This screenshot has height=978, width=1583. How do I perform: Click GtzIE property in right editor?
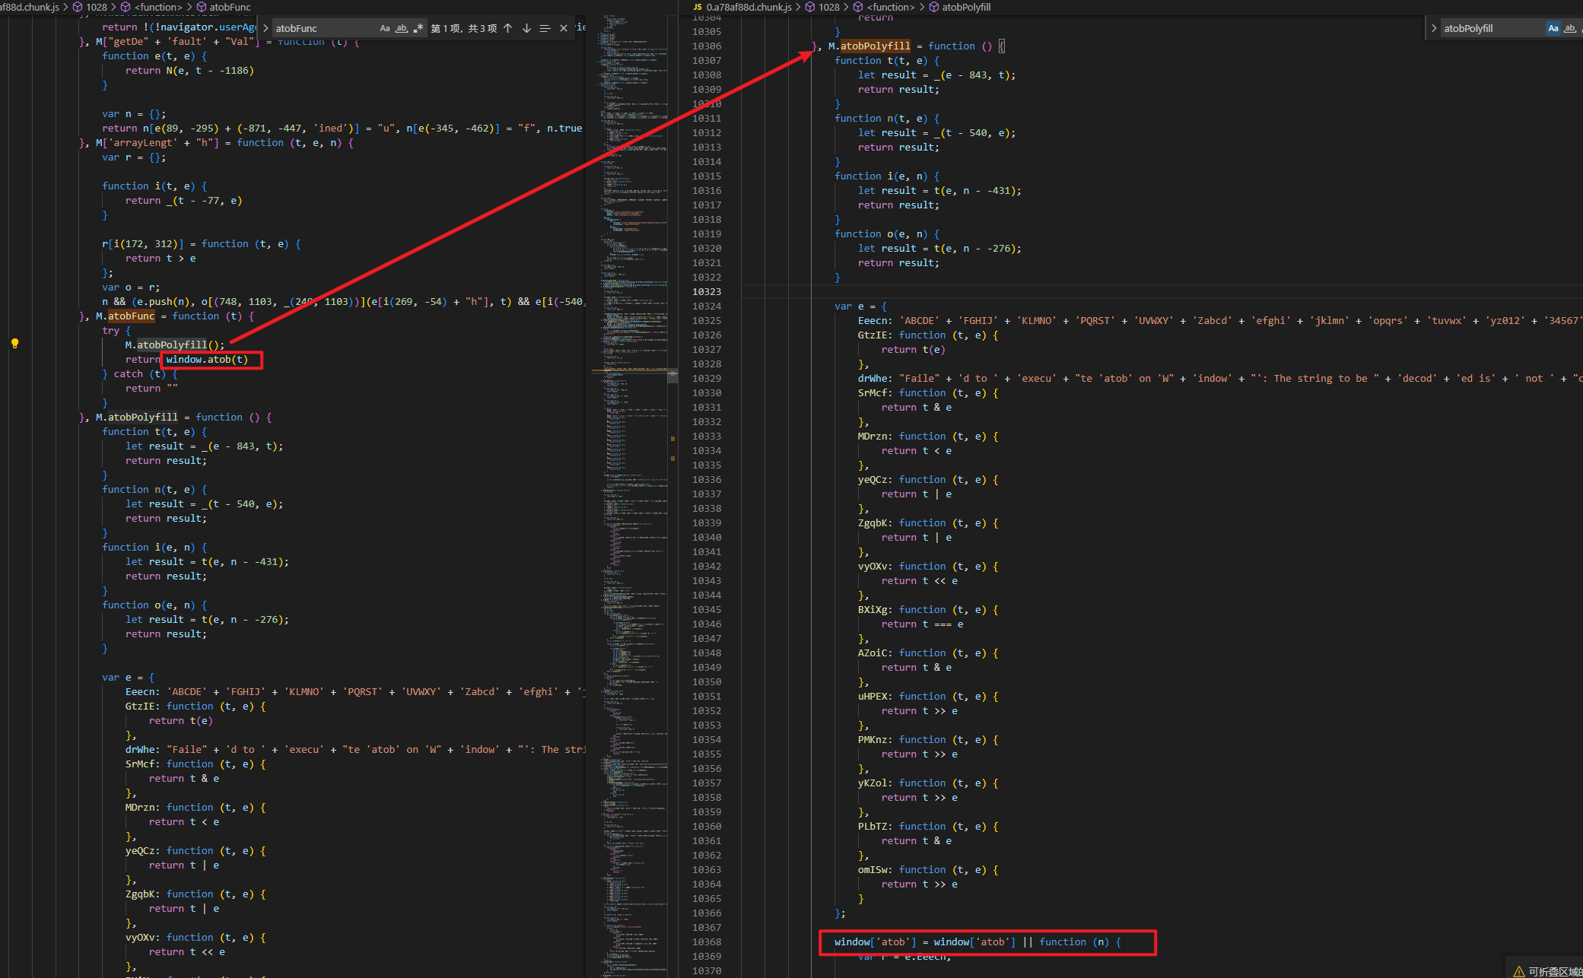click(x=873, y=335)
